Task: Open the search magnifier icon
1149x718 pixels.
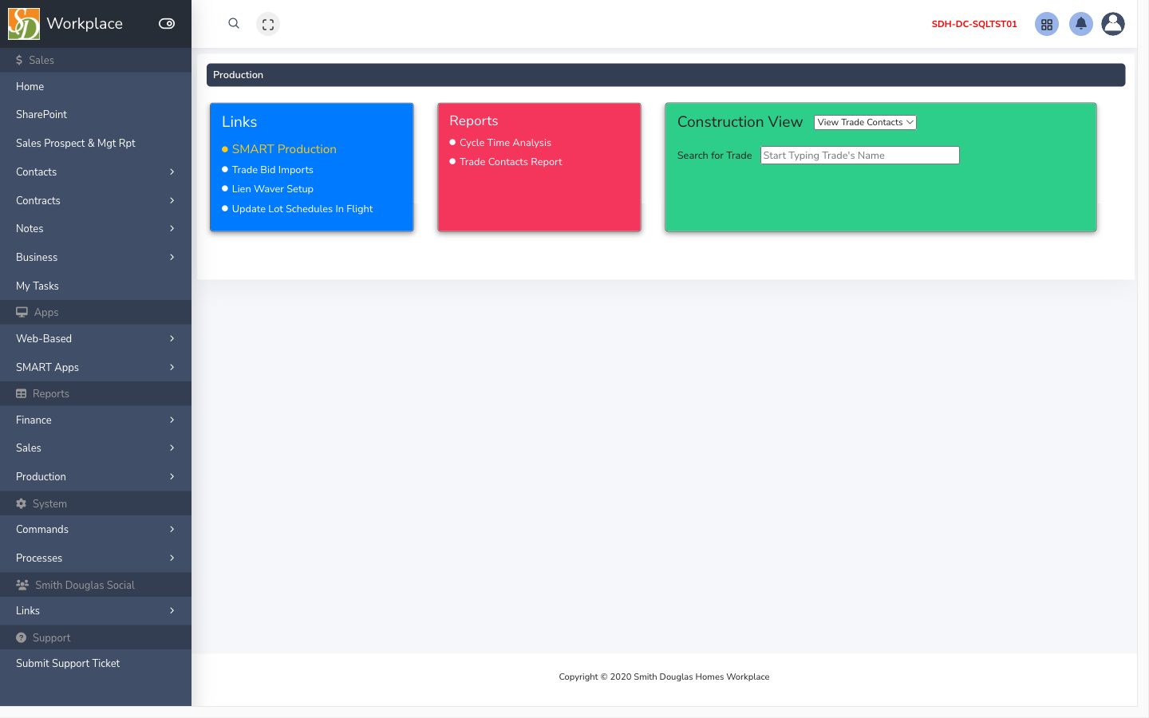Action: tap(234, 24)
